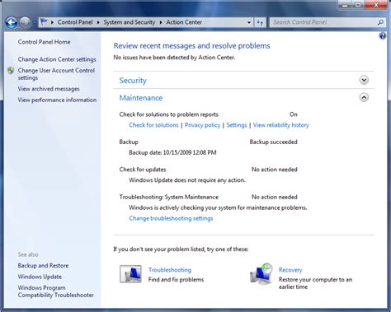This screenshot has height=312, width=391.
Task: Open Help with the blue question mark icon
Action: point(382,35)
